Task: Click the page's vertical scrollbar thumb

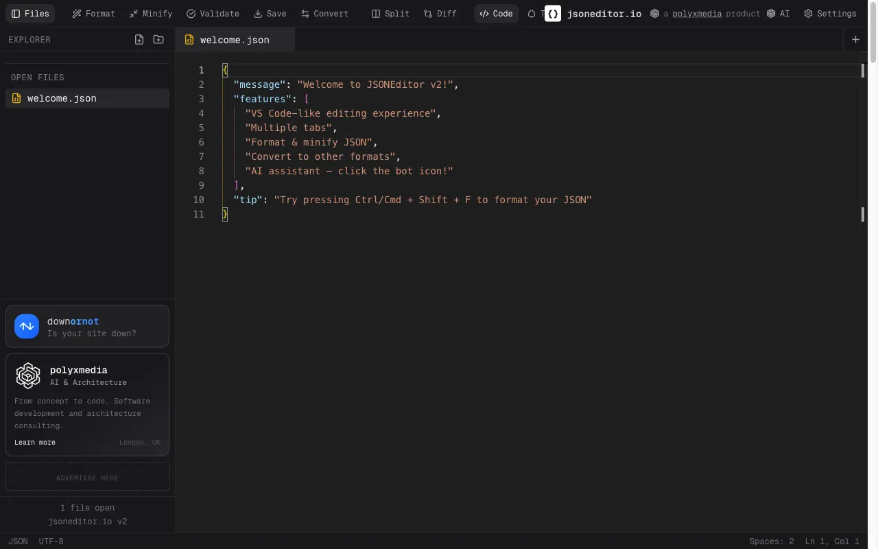Action: pos(873,33)
